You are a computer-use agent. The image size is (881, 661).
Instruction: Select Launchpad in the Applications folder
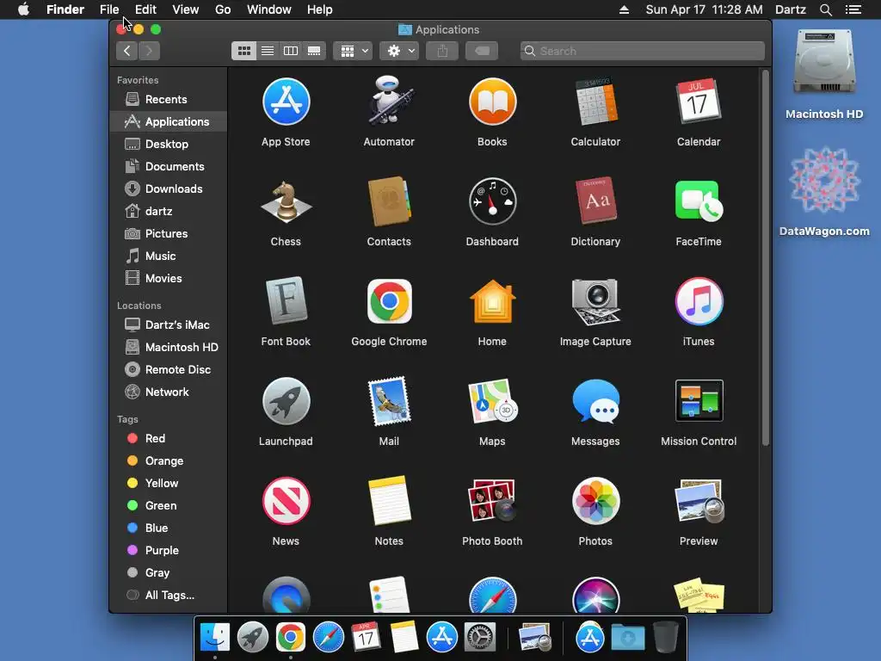click(x=286, y=401)
